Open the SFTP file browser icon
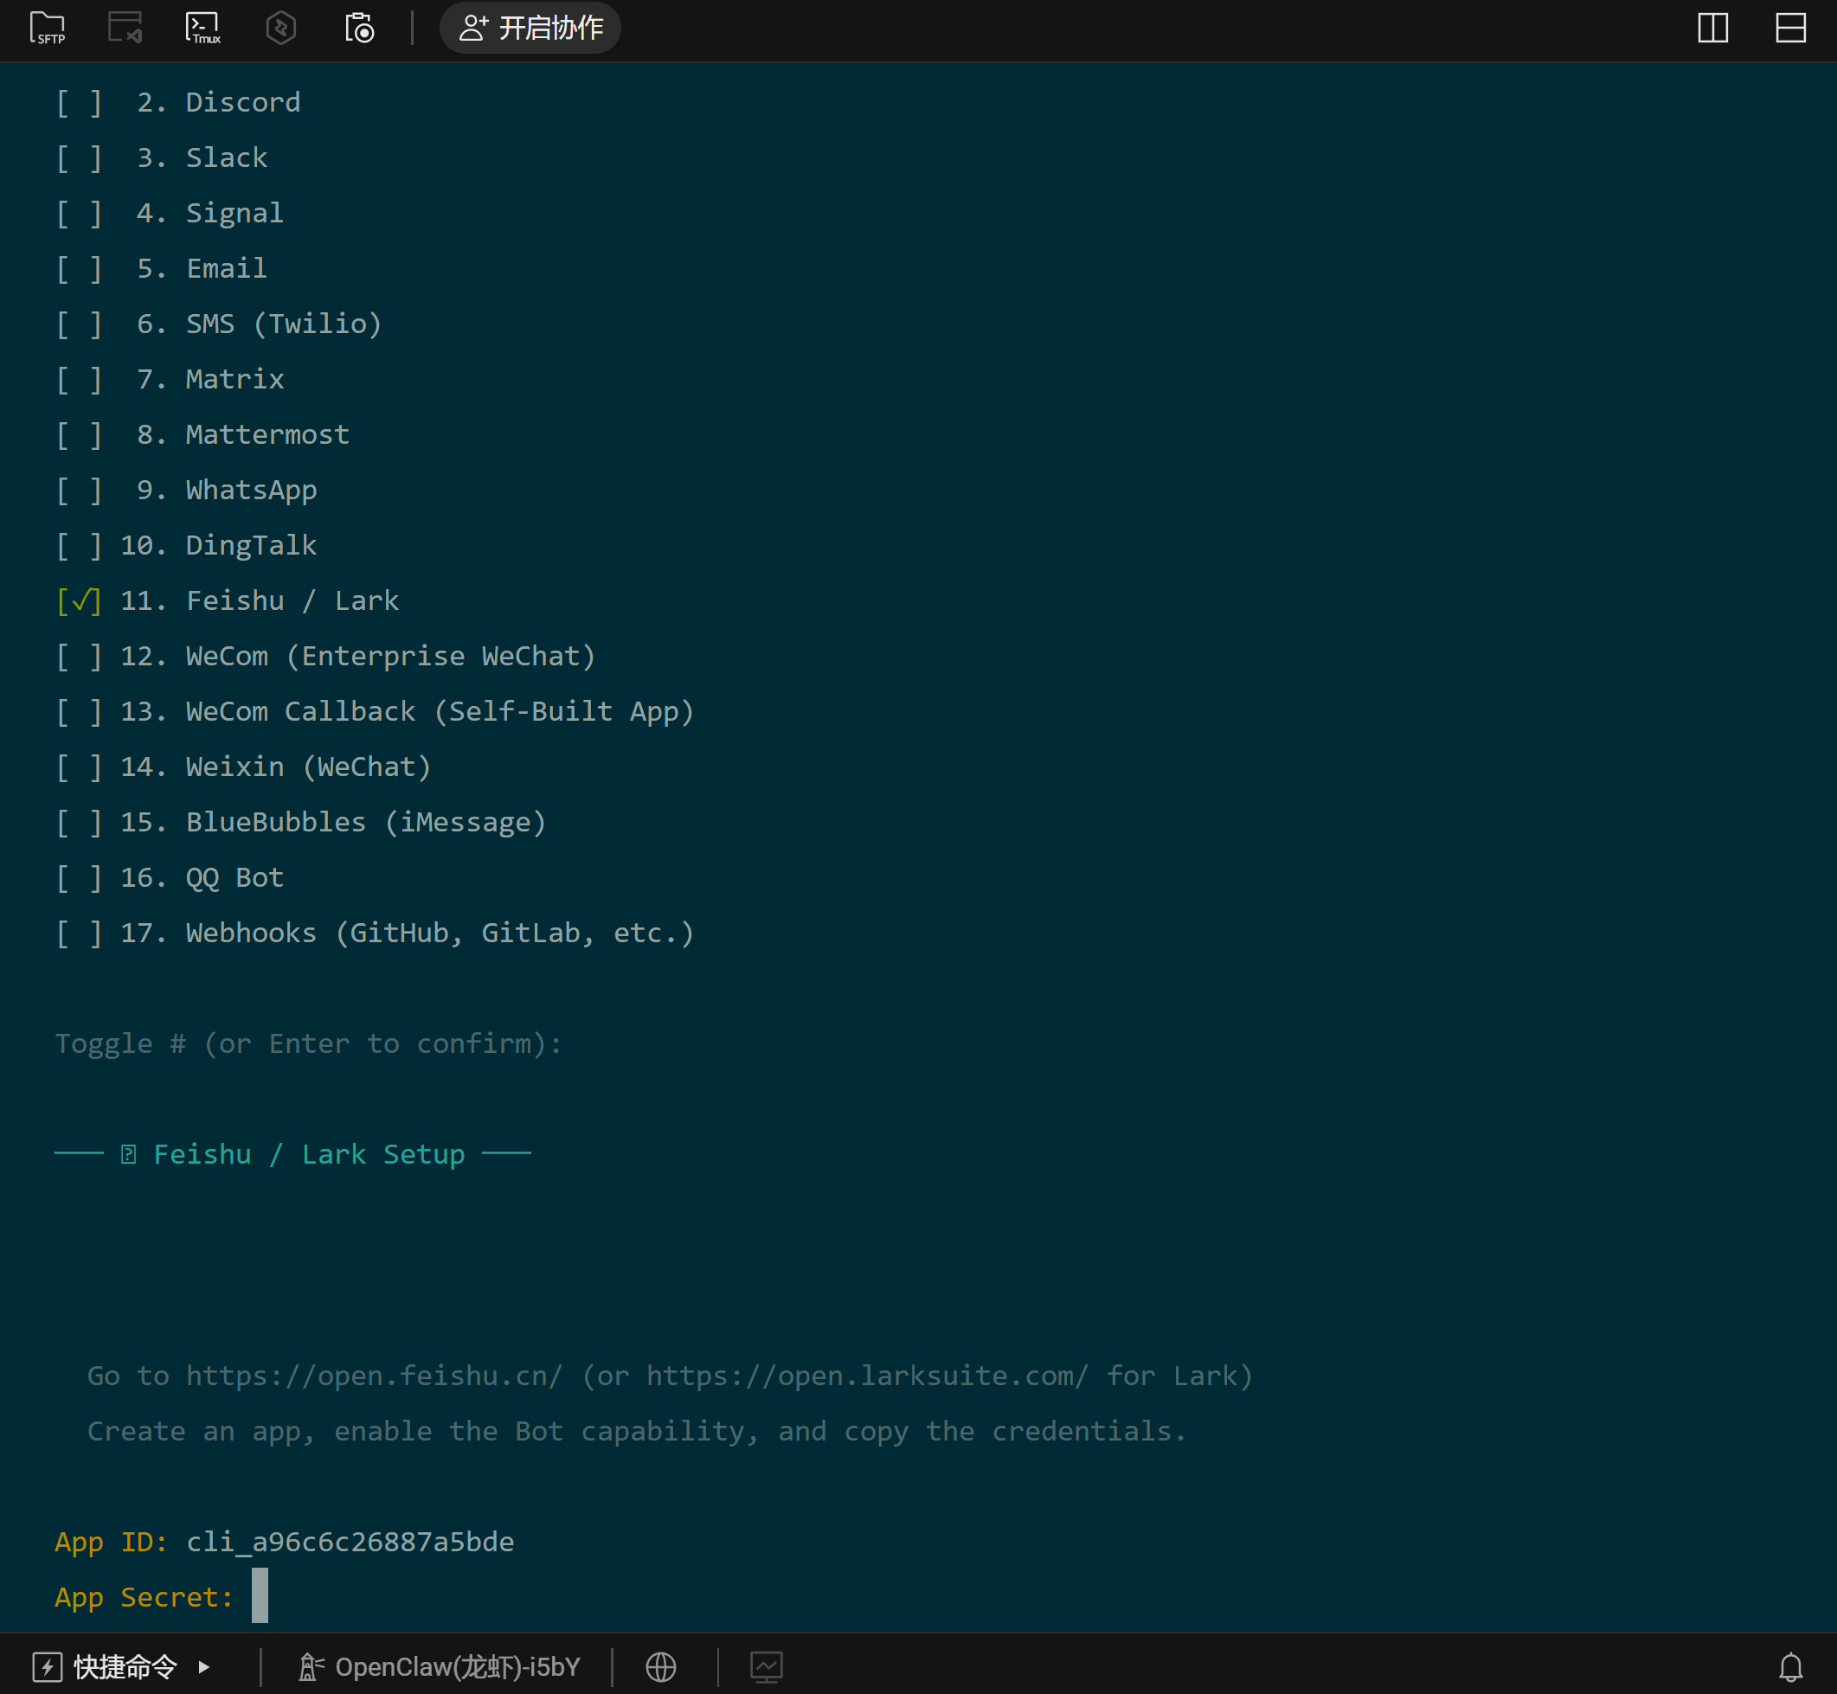 (x=48, y=28)
